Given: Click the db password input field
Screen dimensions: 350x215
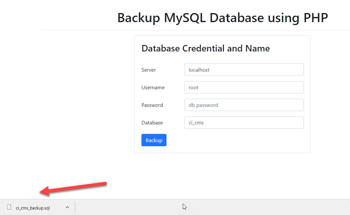Looking at the screenshot, I should click(x=244, y=105).
